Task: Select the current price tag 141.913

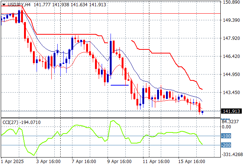Action: [x=231, y=111]
